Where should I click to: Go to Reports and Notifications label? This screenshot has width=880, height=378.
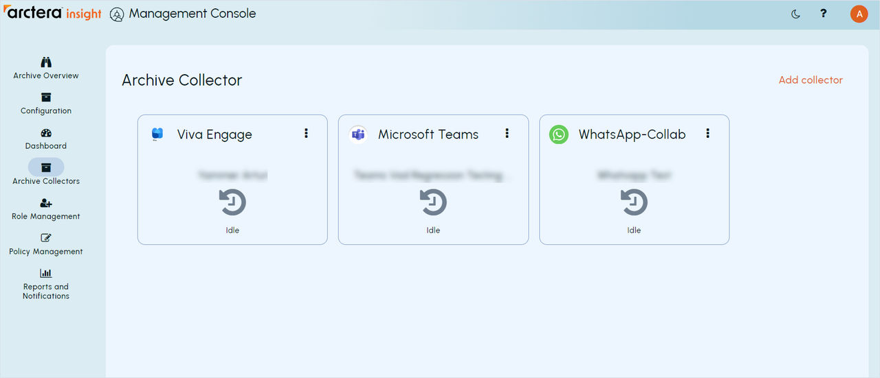click(46, 292)
